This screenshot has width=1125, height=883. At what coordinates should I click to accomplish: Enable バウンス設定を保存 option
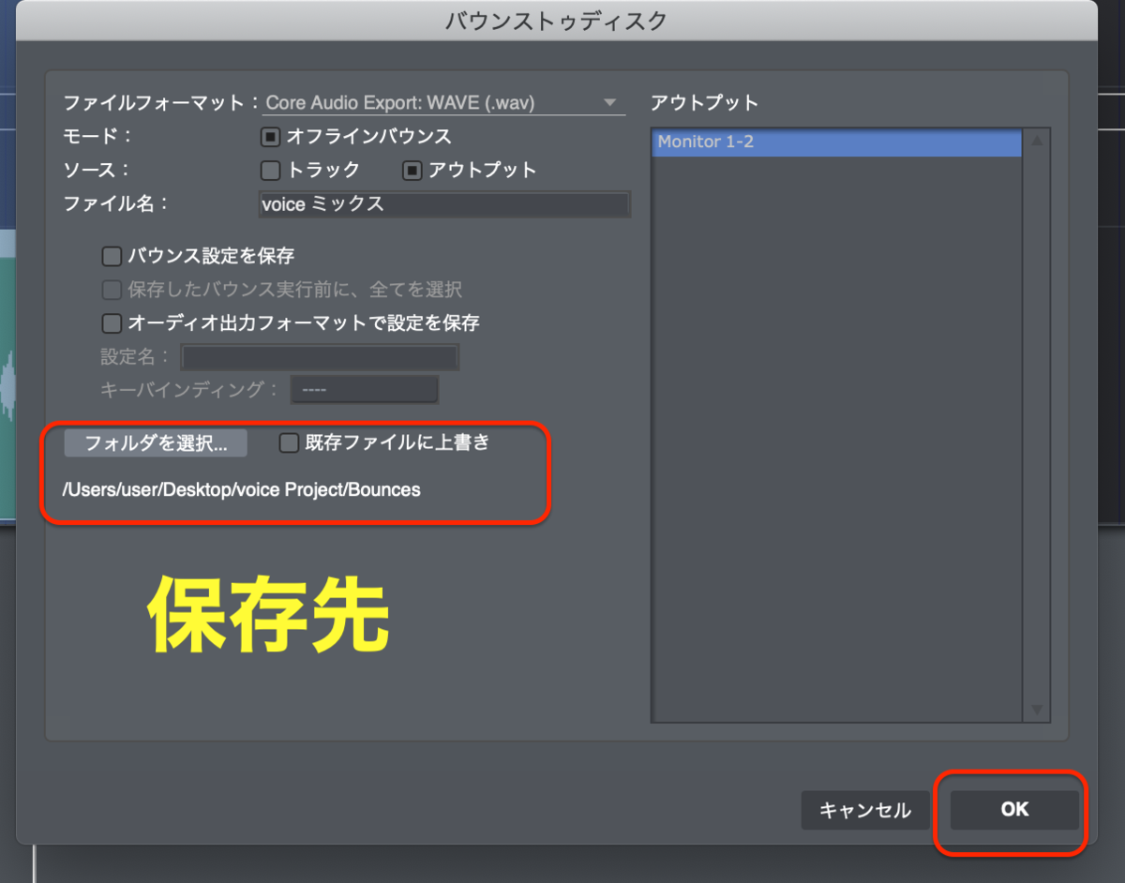tap(112, 255)
